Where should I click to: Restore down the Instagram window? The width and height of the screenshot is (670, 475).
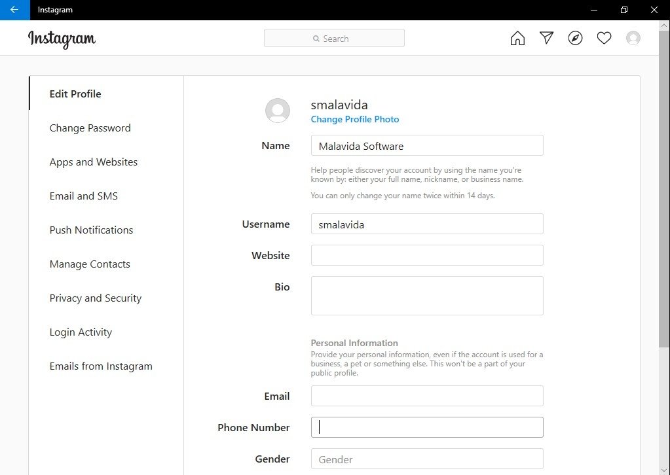click(624, 10)
